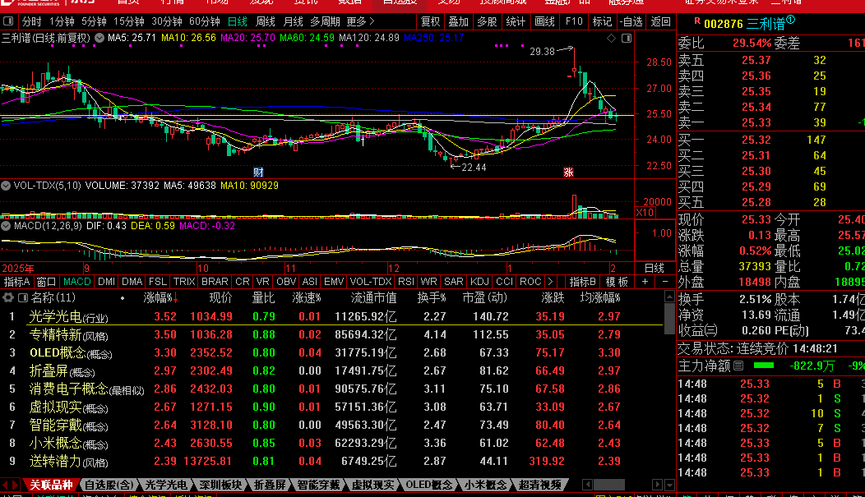The image size is (865, 497).
Task: Select the 折叠屏(概念) row
Action: click(x=331, y=370)
